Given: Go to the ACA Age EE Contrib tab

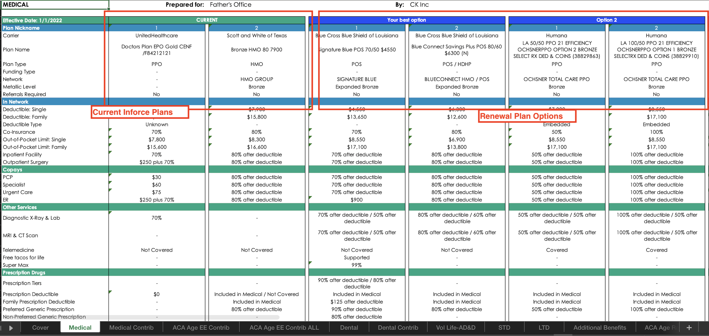Looking at the screenshot, I should [201, 327].
